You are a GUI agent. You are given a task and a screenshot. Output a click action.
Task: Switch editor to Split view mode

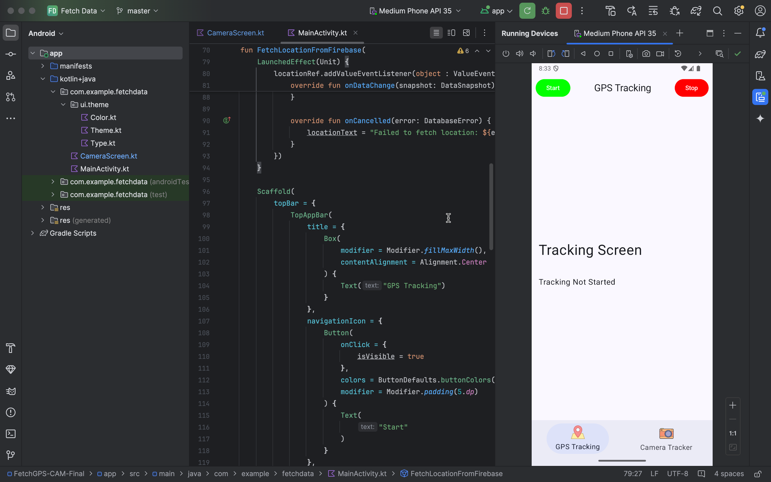[x=451, y=33]
